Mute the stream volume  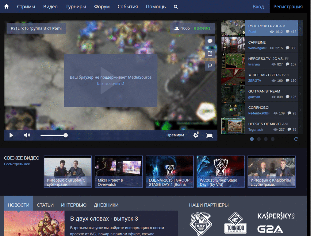[x=27, y=135]
